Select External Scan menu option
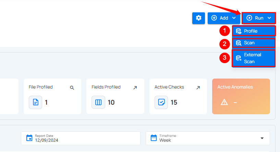Screen dimensions: 280x152 click(254, 58)
